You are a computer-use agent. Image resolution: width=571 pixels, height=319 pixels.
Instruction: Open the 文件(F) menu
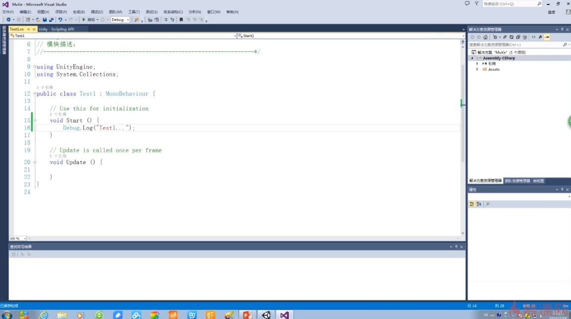pos(7,12)
